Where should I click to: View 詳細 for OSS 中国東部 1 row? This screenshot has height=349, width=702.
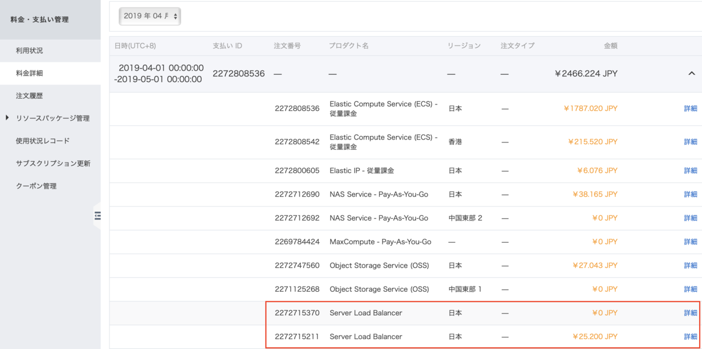point(690,289)
